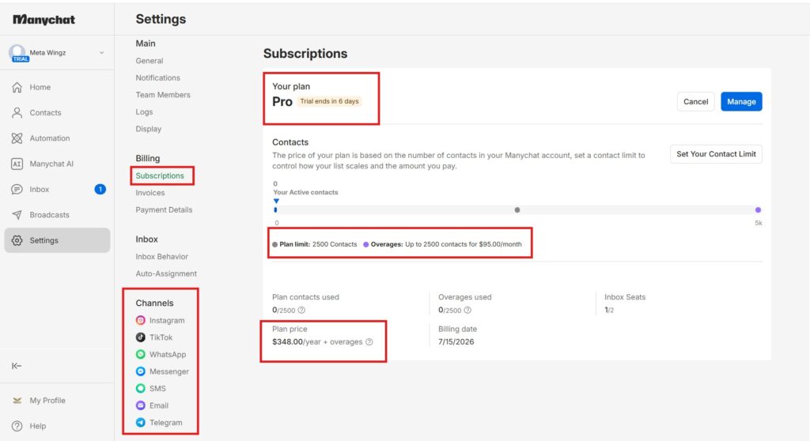810x441 pixels.
Task: Open Logs settings
Action: tap(144, 112)
